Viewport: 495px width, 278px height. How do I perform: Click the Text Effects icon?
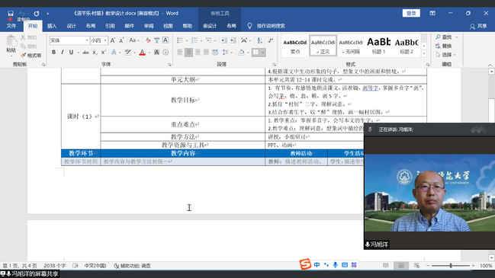(114, 53)
